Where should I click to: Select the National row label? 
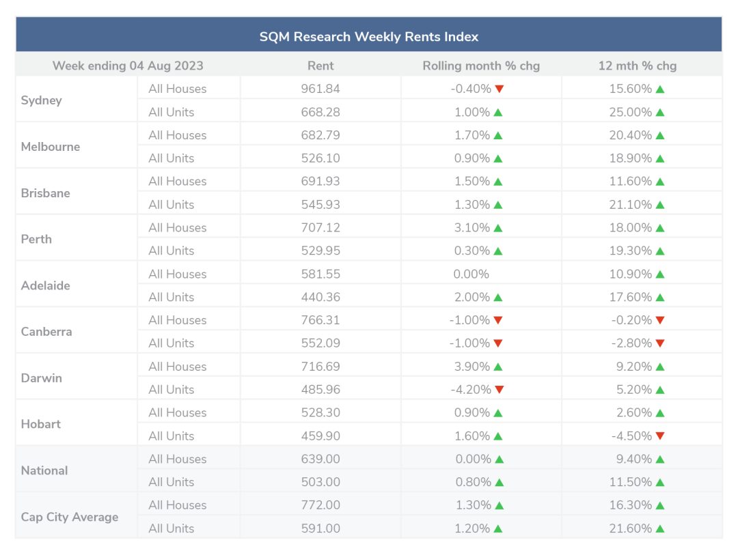[44, 470]
